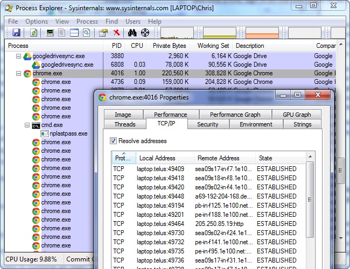Sort connections by Remote Address column

tap(219, 158)
